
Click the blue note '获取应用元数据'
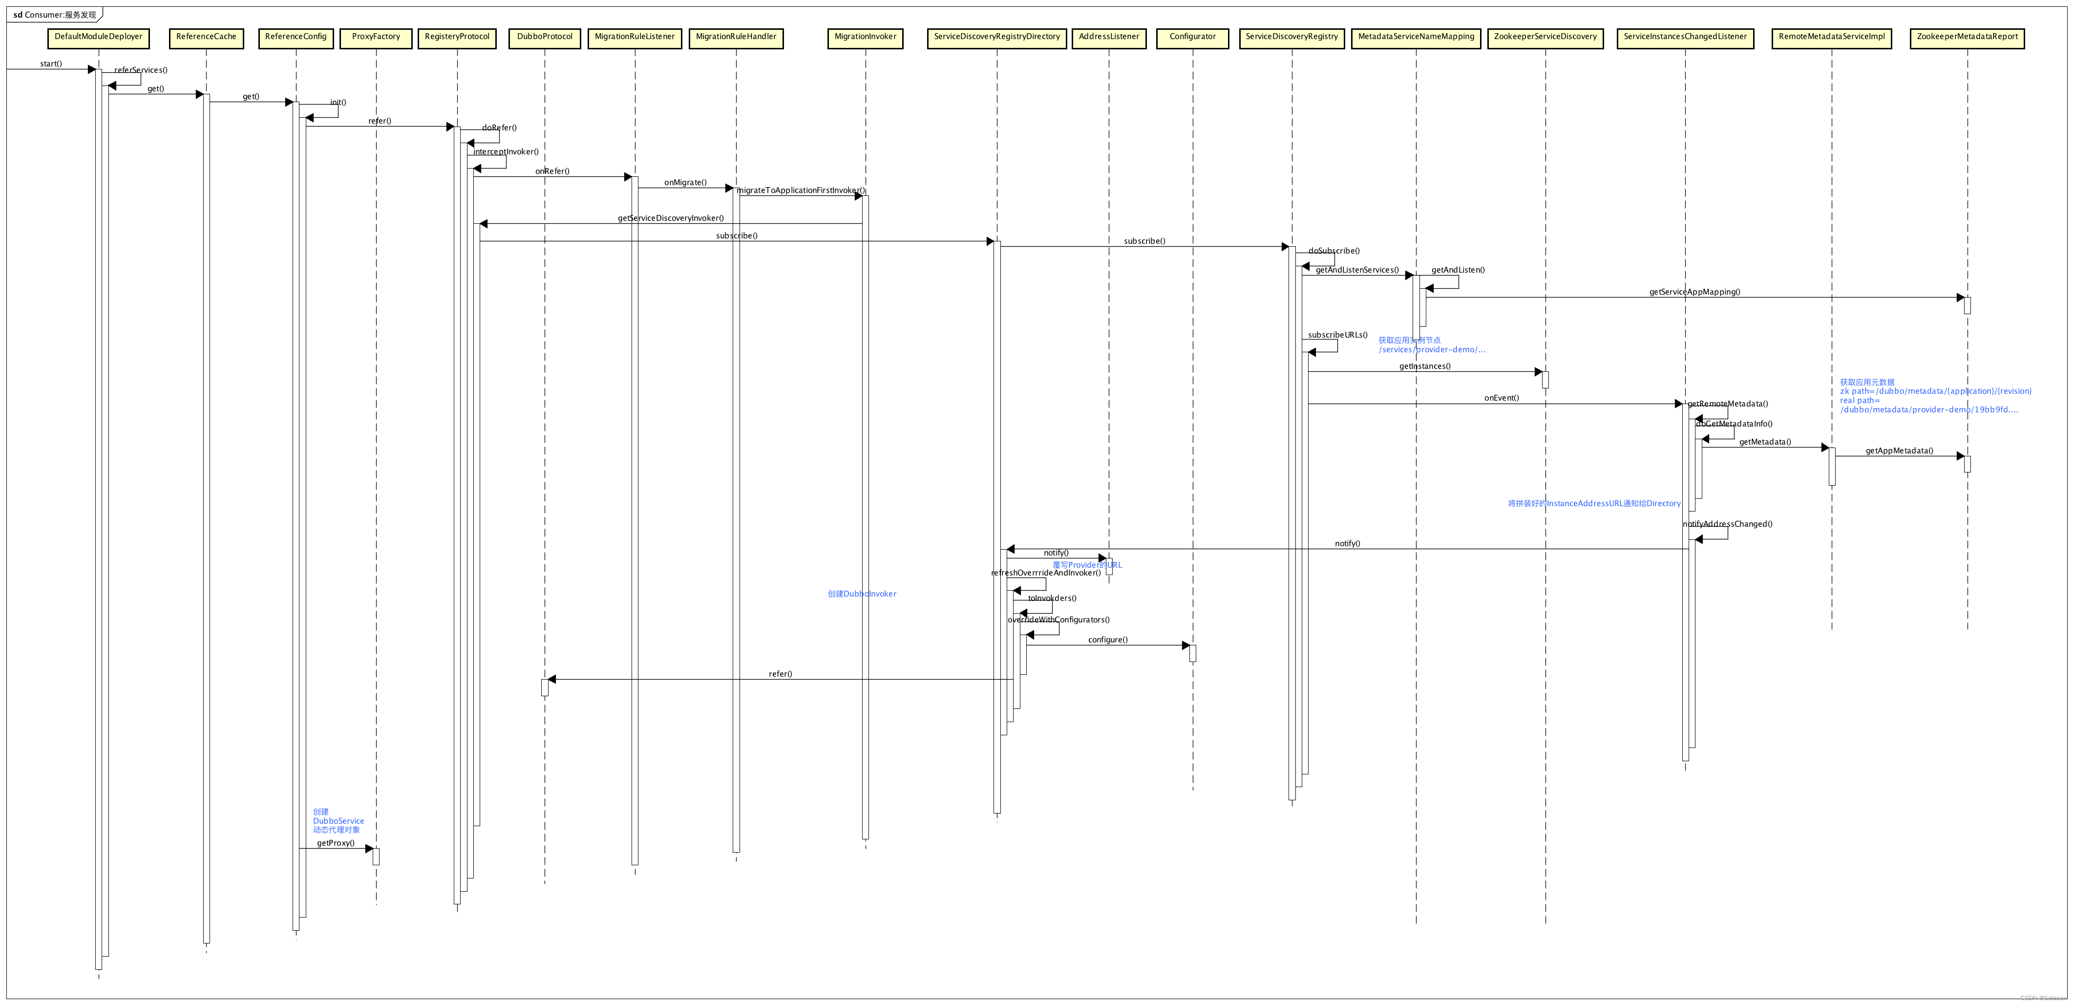point(1867,382)
